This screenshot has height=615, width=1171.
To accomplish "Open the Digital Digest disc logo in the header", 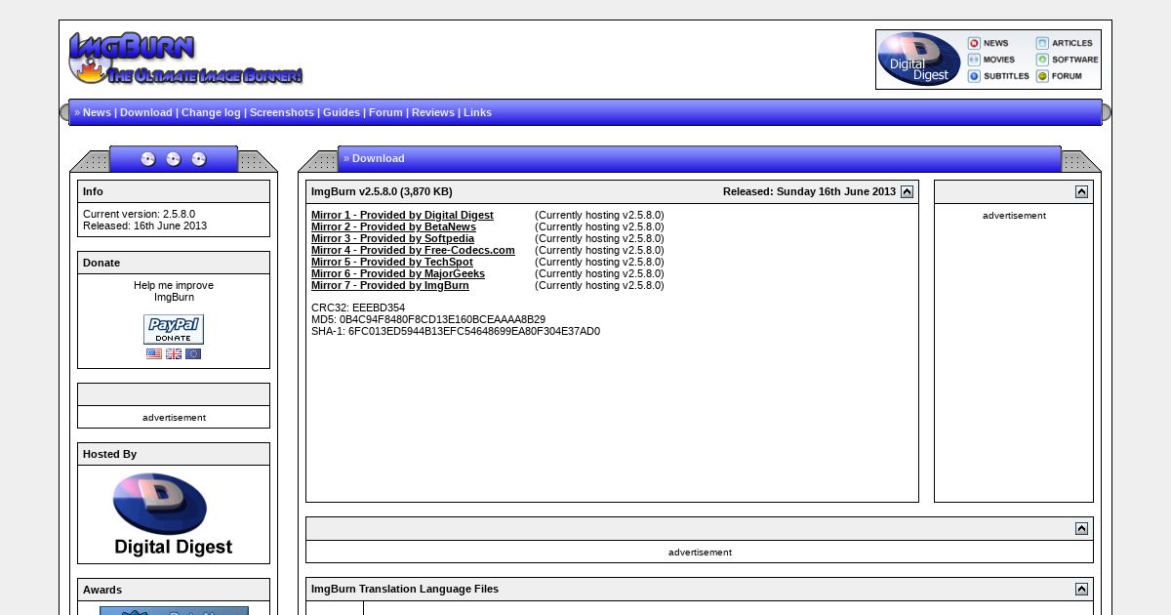I will 919,60.
